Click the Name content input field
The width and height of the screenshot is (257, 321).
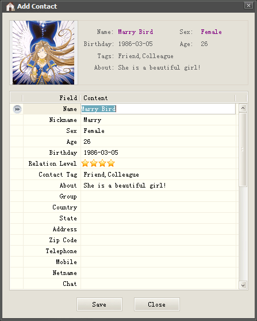click(158, 109)
